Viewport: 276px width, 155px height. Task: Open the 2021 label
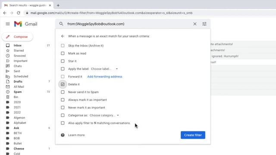point(17,107)
